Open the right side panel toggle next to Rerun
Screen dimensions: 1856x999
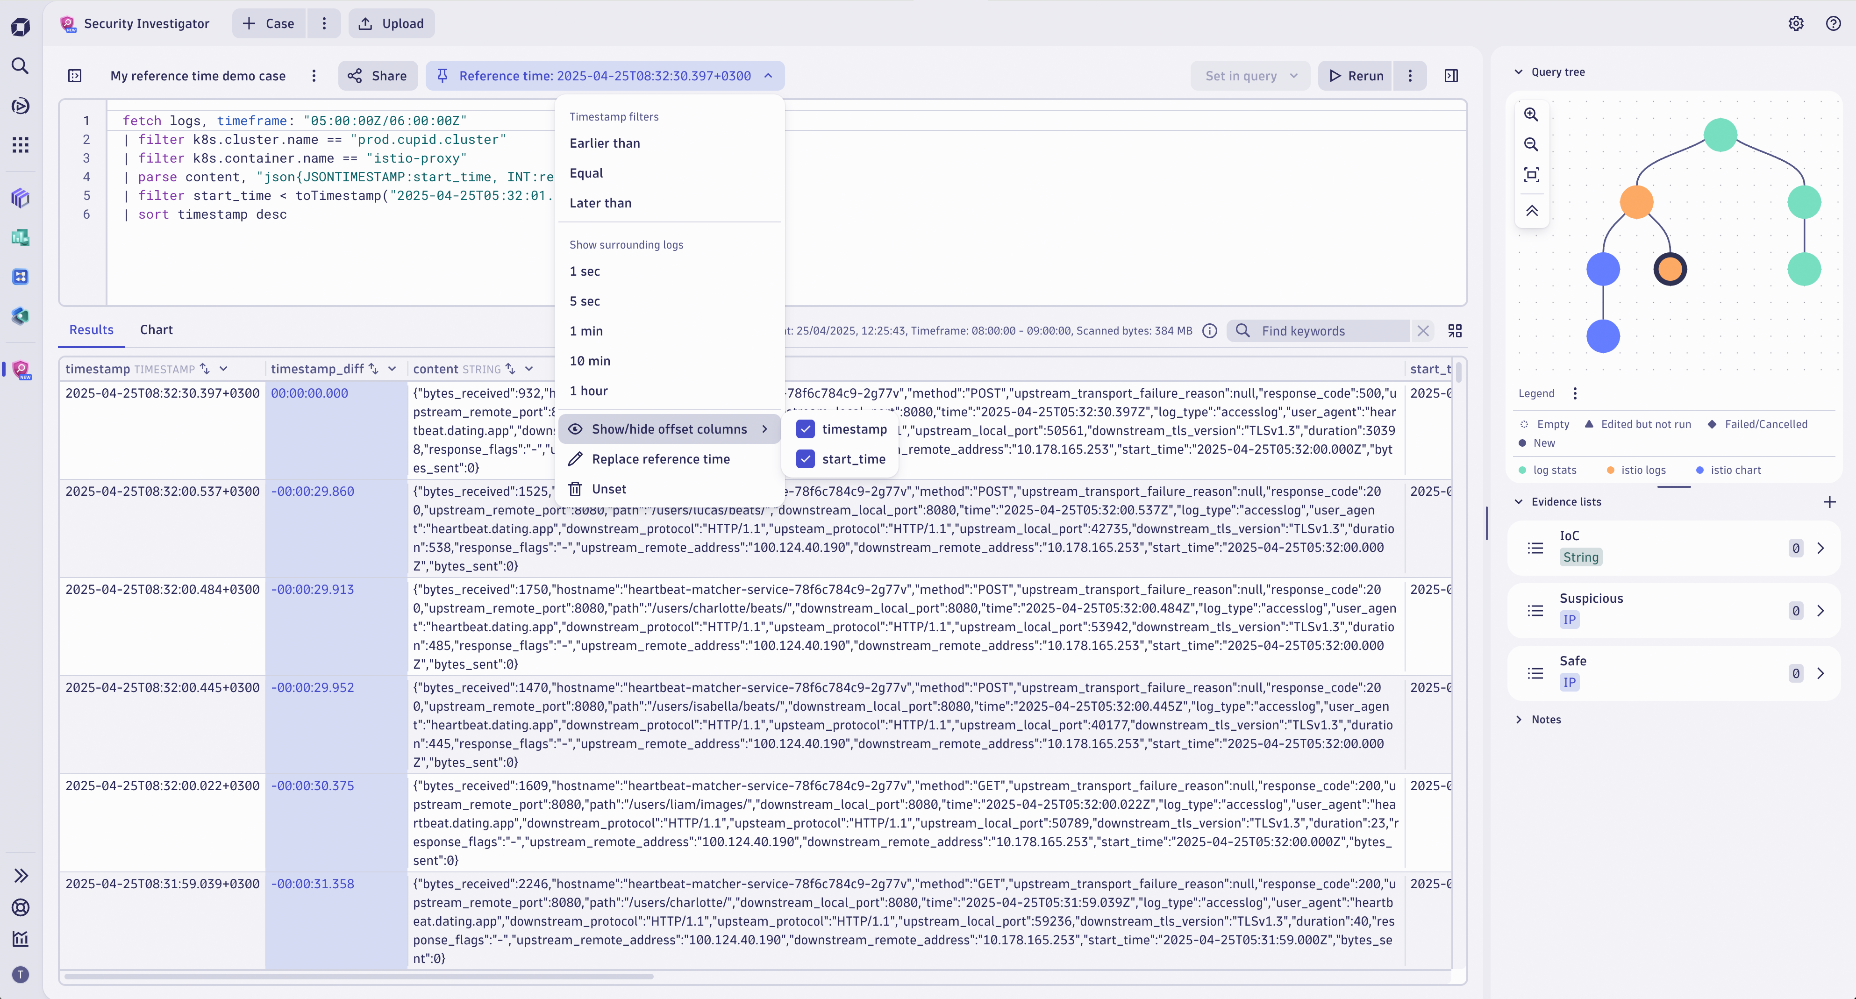coord(1451,75)
